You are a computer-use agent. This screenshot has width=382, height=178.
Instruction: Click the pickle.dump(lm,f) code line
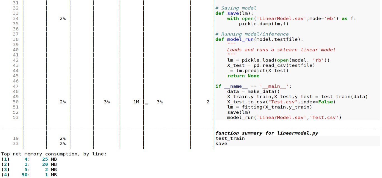(263, 24)
